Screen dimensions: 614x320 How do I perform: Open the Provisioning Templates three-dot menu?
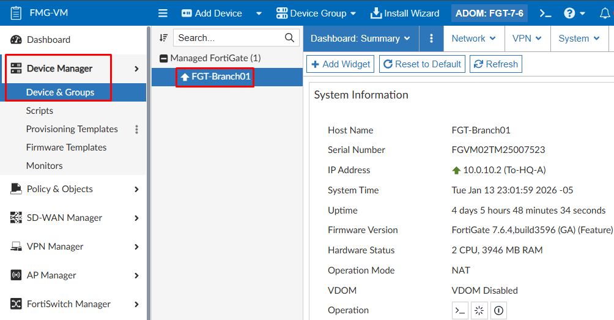pyautogui.click(x=136, y=129)
